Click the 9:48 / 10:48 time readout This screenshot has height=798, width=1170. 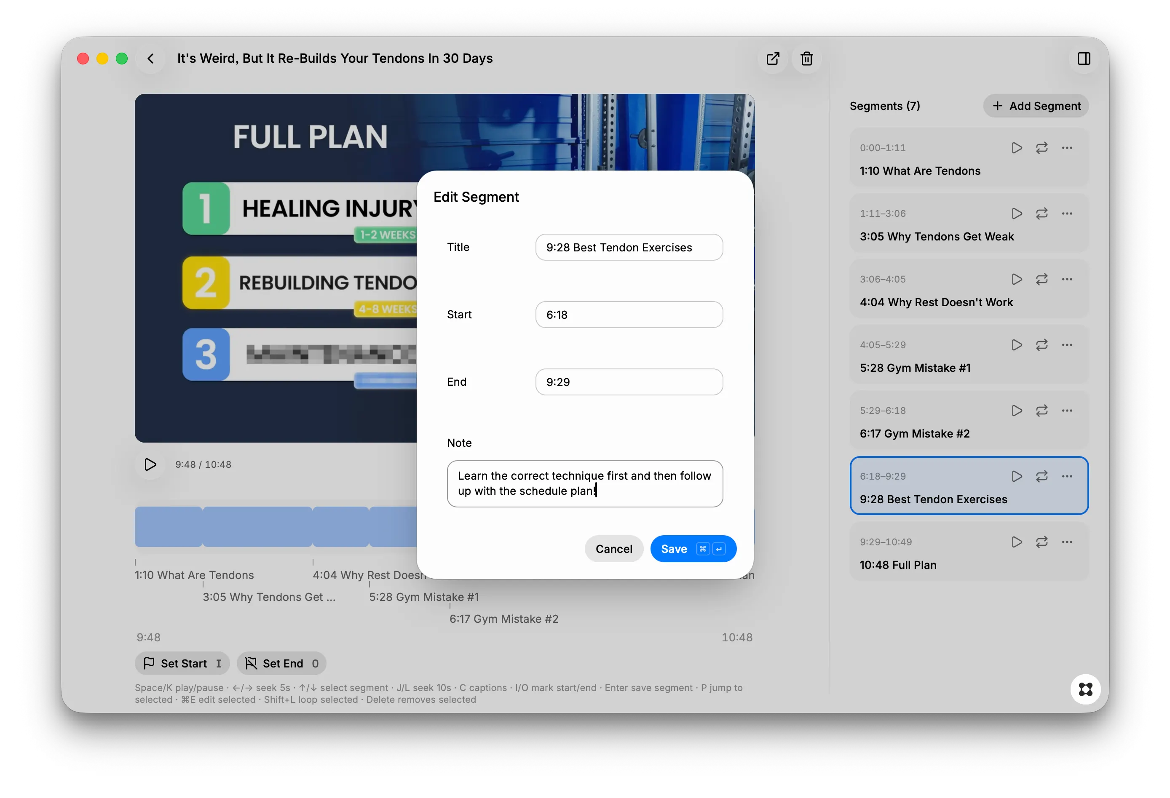(x=203, y=464)
